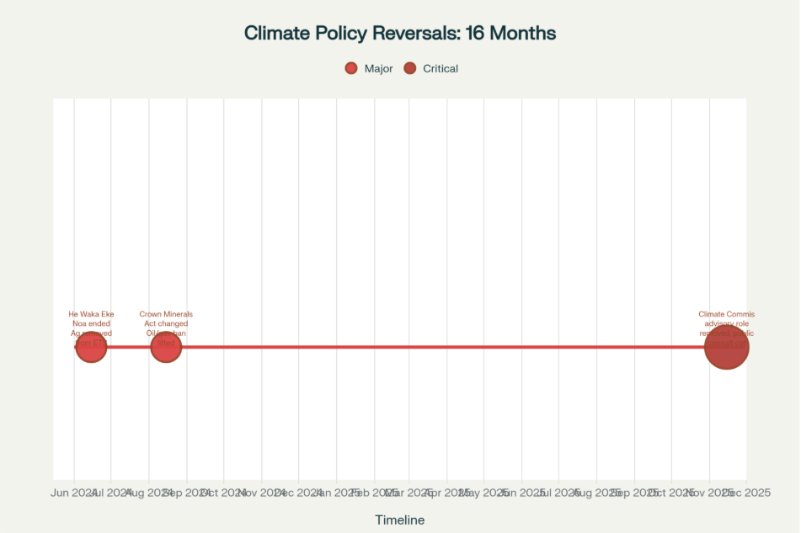Click the Timeline axis title

pyautogui.click(x=400, y=520)
